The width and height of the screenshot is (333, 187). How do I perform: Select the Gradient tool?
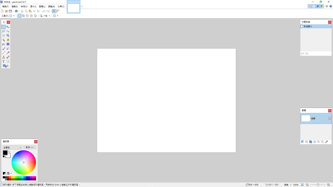pyautogui.click(x=8, y=44)
